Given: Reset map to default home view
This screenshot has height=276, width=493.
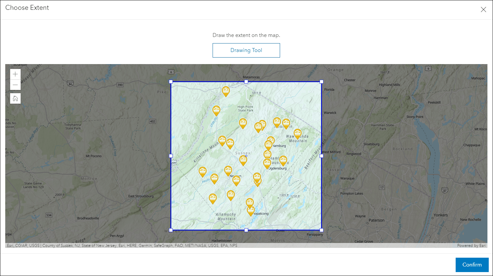Looking at the screenshot, I should pos(15,98).
